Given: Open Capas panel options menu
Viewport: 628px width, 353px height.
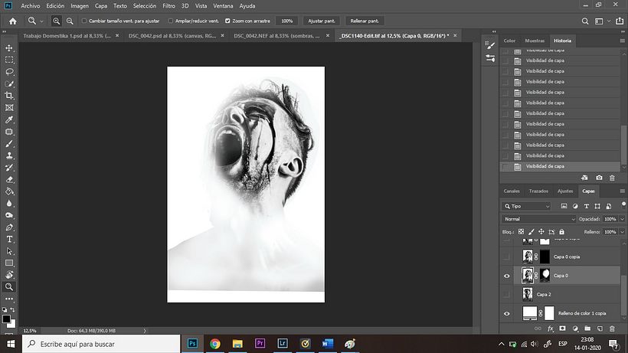Looking at the screenshot, I should (623, 191).
